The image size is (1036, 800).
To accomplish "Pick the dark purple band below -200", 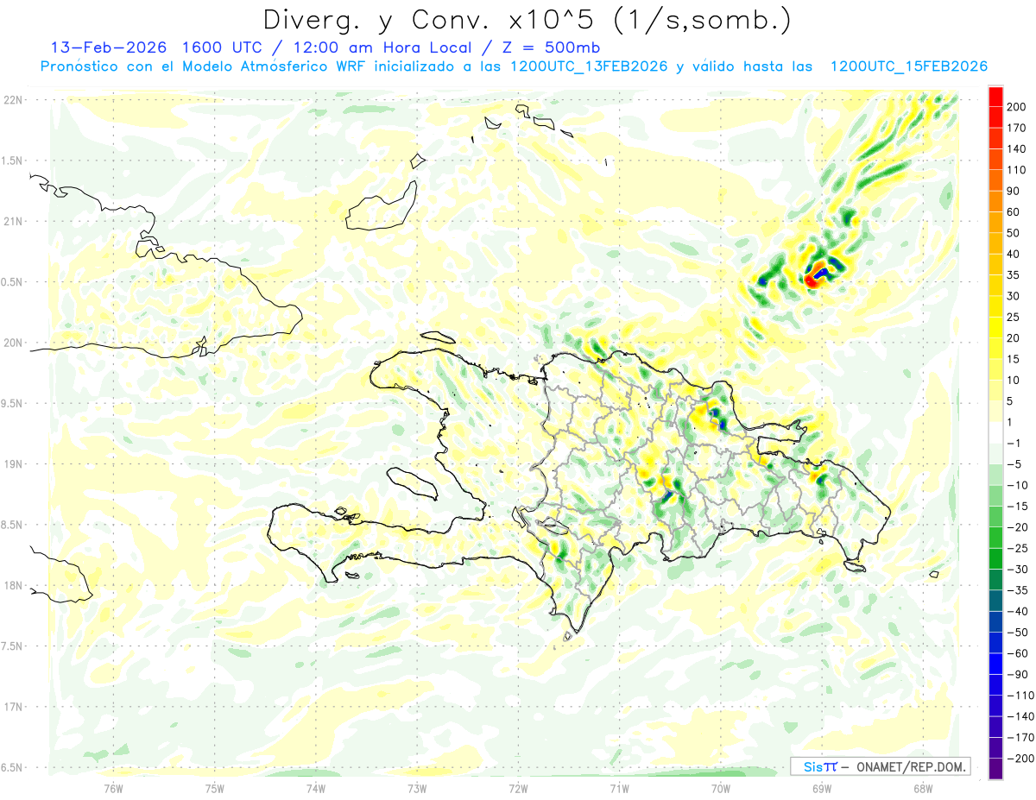I will pos(996,769).
